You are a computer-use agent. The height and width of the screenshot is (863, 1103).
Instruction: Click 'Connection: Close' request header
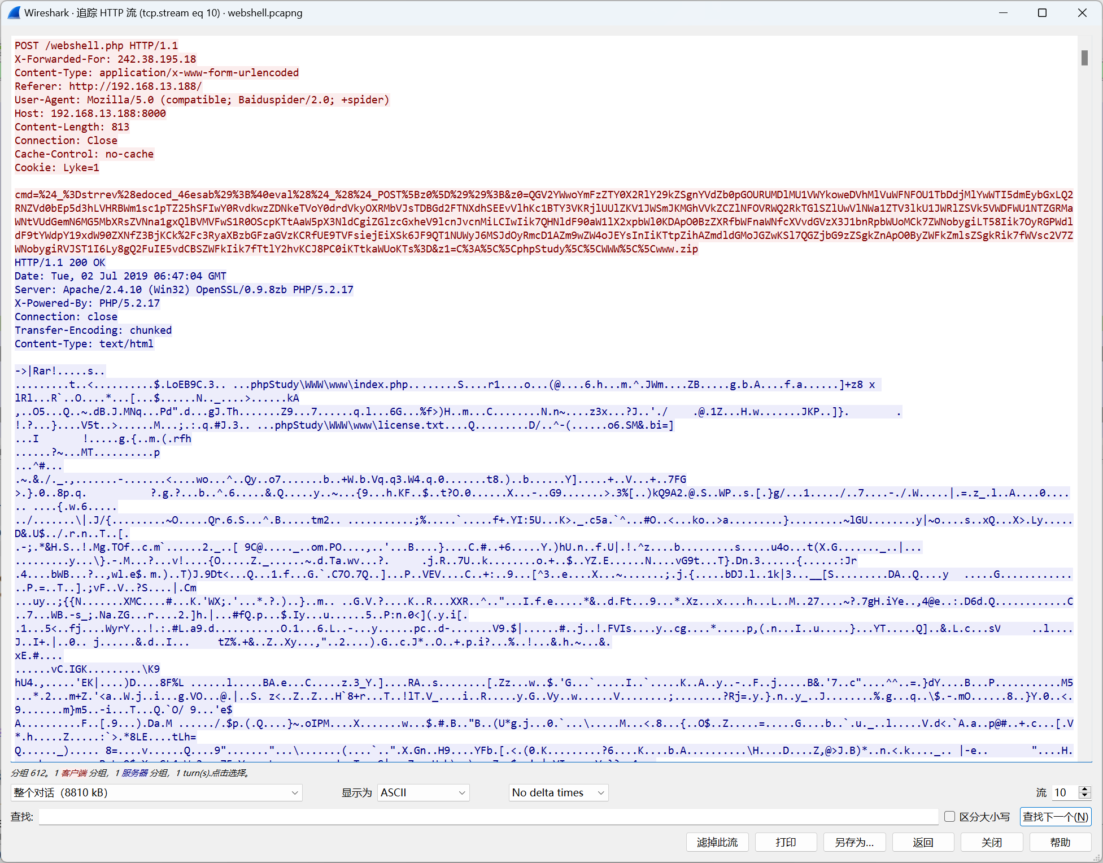66,141
